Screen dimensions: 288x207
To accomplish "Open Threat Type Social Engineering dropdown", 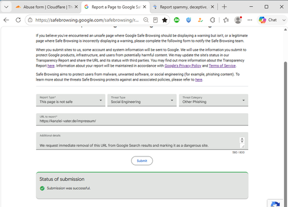I will coord(142,100).
